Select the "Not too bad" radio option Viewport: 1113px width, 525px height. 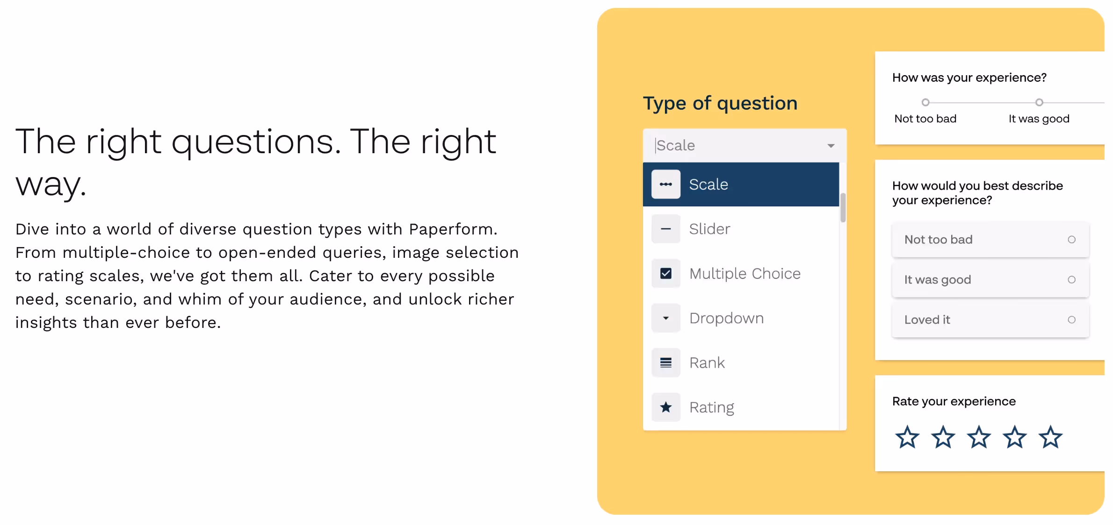pos(990,240)
